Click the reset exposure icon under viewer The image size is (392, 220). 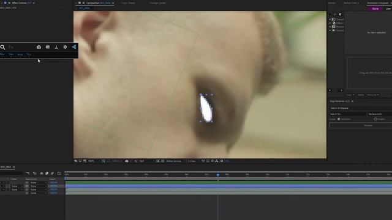click(x=222, y=161)
